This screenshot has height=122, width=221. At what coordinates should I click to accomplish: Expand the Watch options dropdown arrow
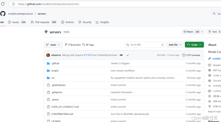point(202,32)
